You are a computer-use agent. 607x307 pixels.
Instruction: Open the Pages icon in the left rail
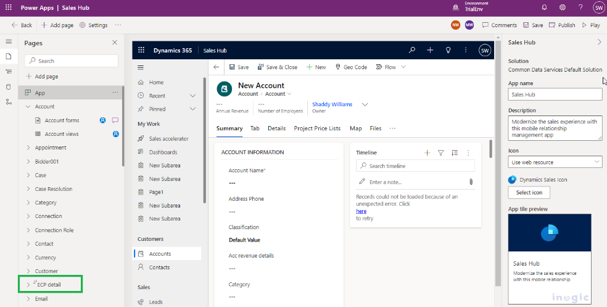pyautogui.click(x=9, y=57)
